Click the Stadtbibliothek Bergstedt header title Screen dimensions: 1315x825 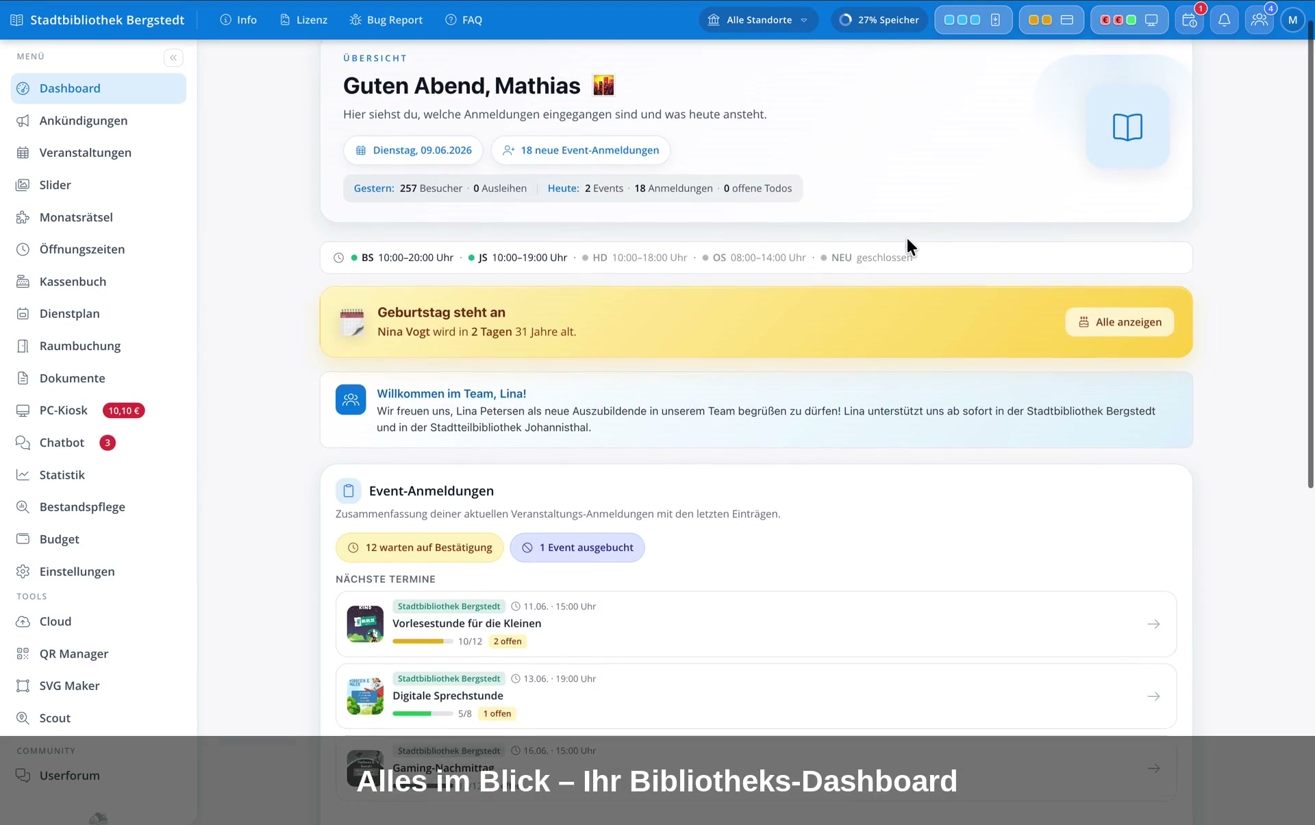[x=107, y=20]
